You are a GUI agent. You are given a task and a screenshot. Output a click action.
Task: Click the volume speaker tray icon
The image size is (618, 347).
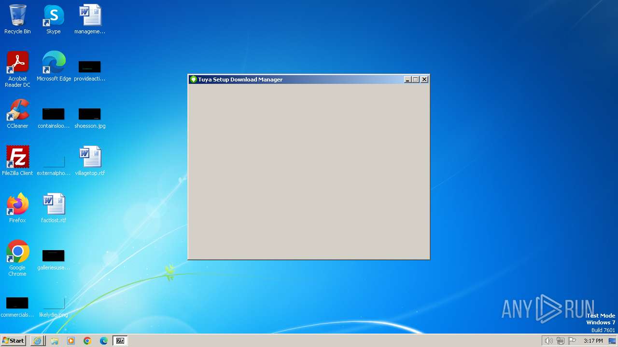[549, 341]
